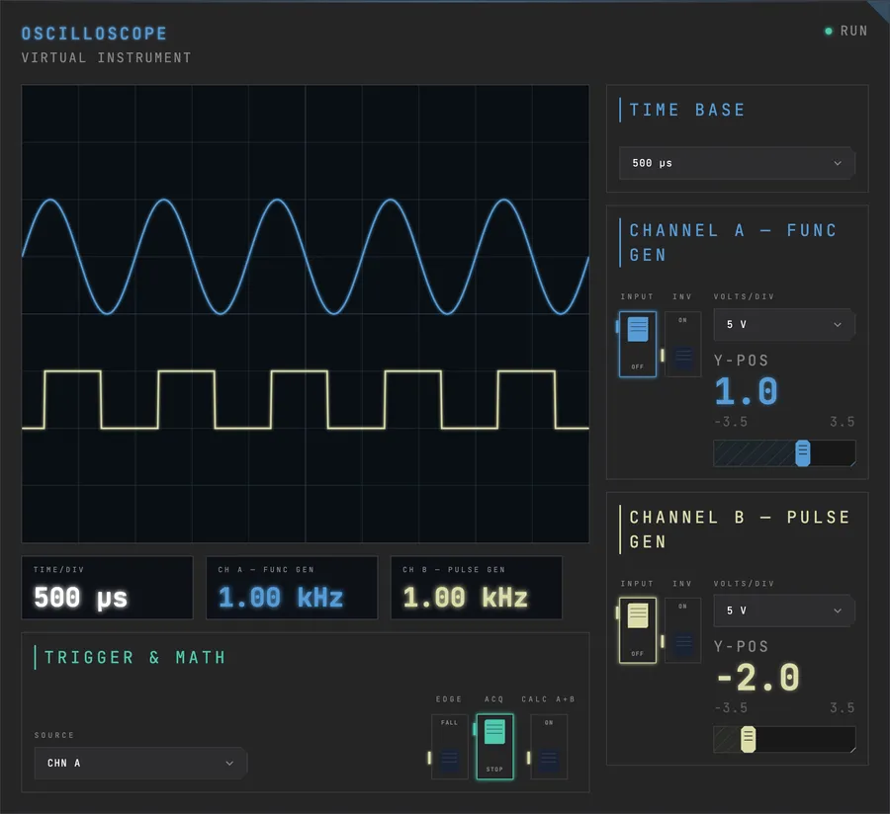The width and height of the screenshot is (890, 814).
Task: Open the Time Base 500 µs dropdown
Action: [737, 163]
